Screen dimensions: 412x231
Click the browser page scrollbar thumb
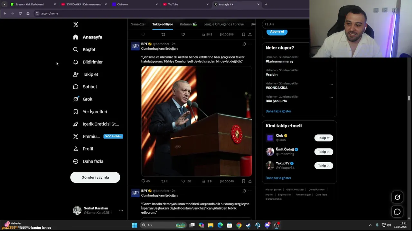click(409, 98)
